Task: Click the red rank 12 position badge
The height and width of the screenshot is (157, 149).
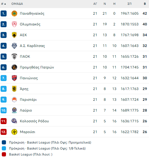Action: point(4,132)
